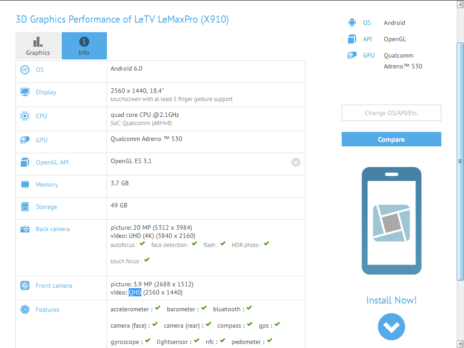
Task: Click the phone app illustration
Action: pos(391,221)
